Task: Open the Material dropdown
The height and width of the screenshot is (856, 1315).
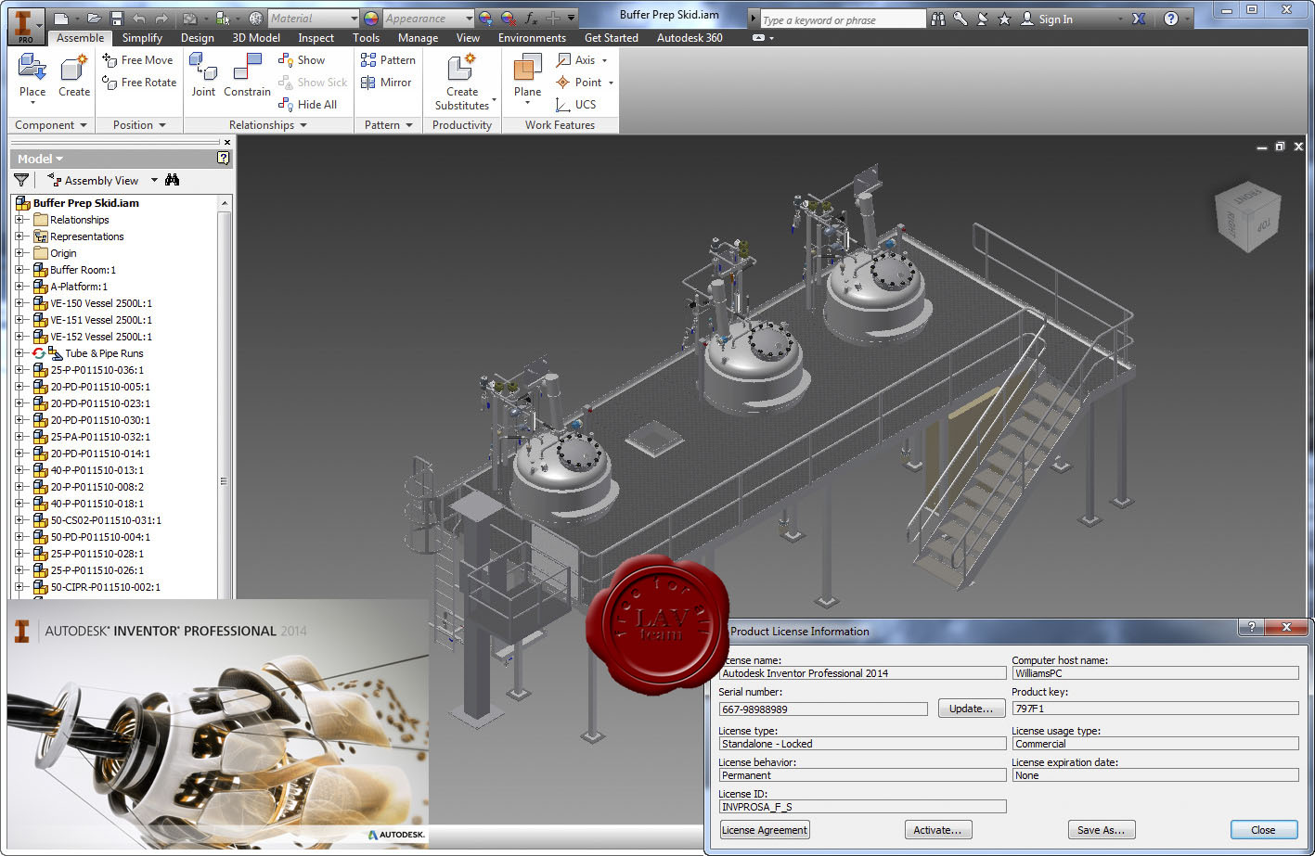Action: (x=355, y=19)
